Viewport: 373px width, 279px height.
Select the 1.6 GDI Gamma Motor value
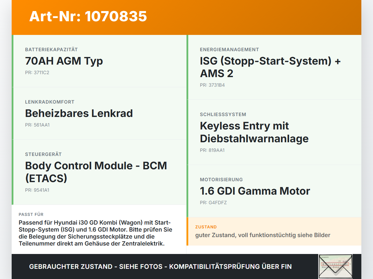click(255, 191)
